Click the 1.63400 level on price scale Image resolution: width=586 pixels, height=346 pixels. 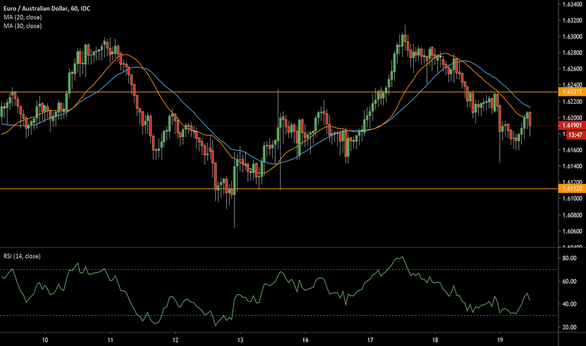click(x=572, y=4)
